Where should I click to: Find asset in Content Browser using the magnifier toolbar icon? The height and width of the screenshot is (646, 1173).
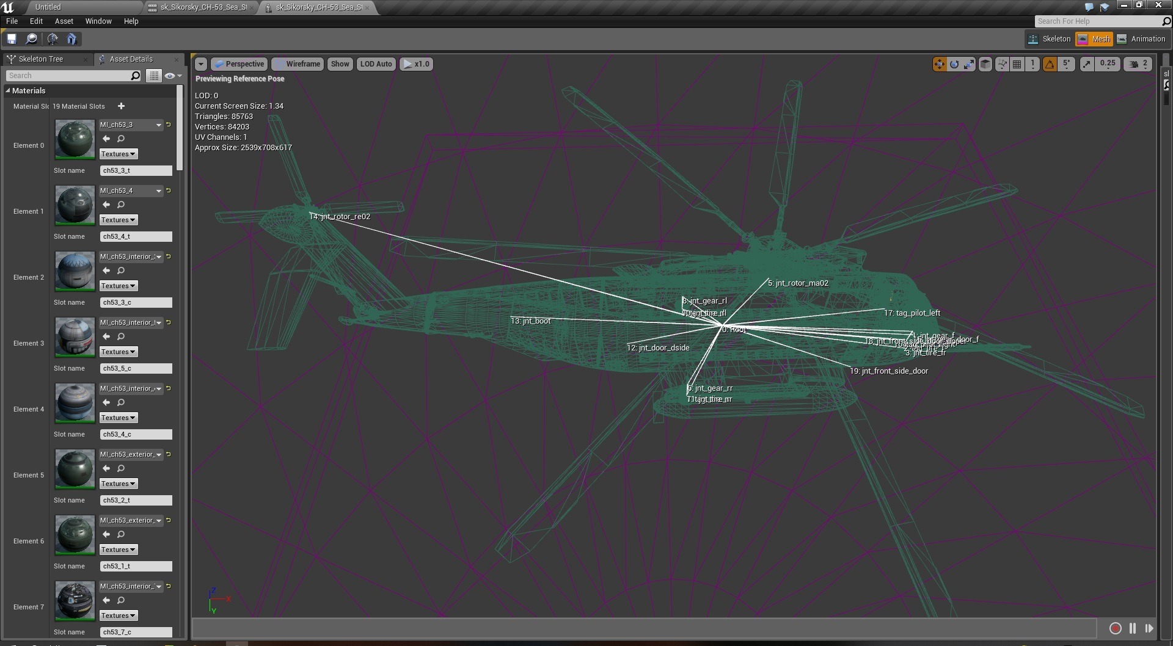(x=32, y=39)
